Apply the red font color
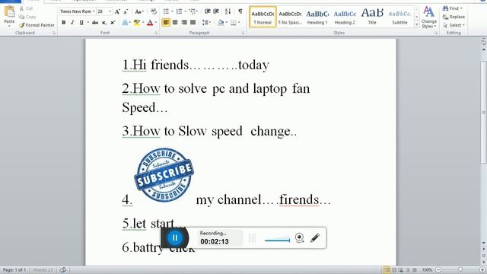This screenshot has height=274, width=487. pos(150,22)
